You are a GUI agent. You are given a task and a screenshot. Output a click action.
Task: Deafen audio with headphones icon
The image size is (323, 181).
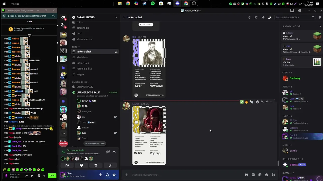tap(107, 175)
